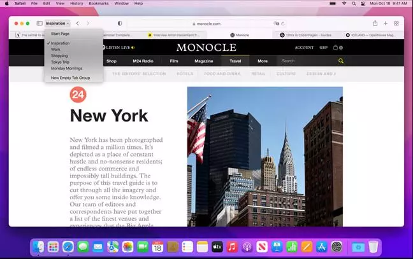The width and height of the screenshot is (413, 259).
Task: Open the Inspiration tab group dropdown
Action: pyautogui.click(x=57, y=24)
